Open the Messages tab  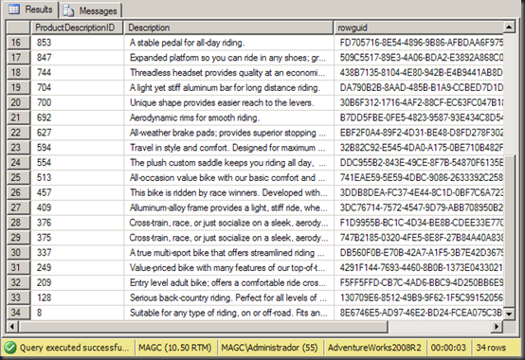coord(91,10)
